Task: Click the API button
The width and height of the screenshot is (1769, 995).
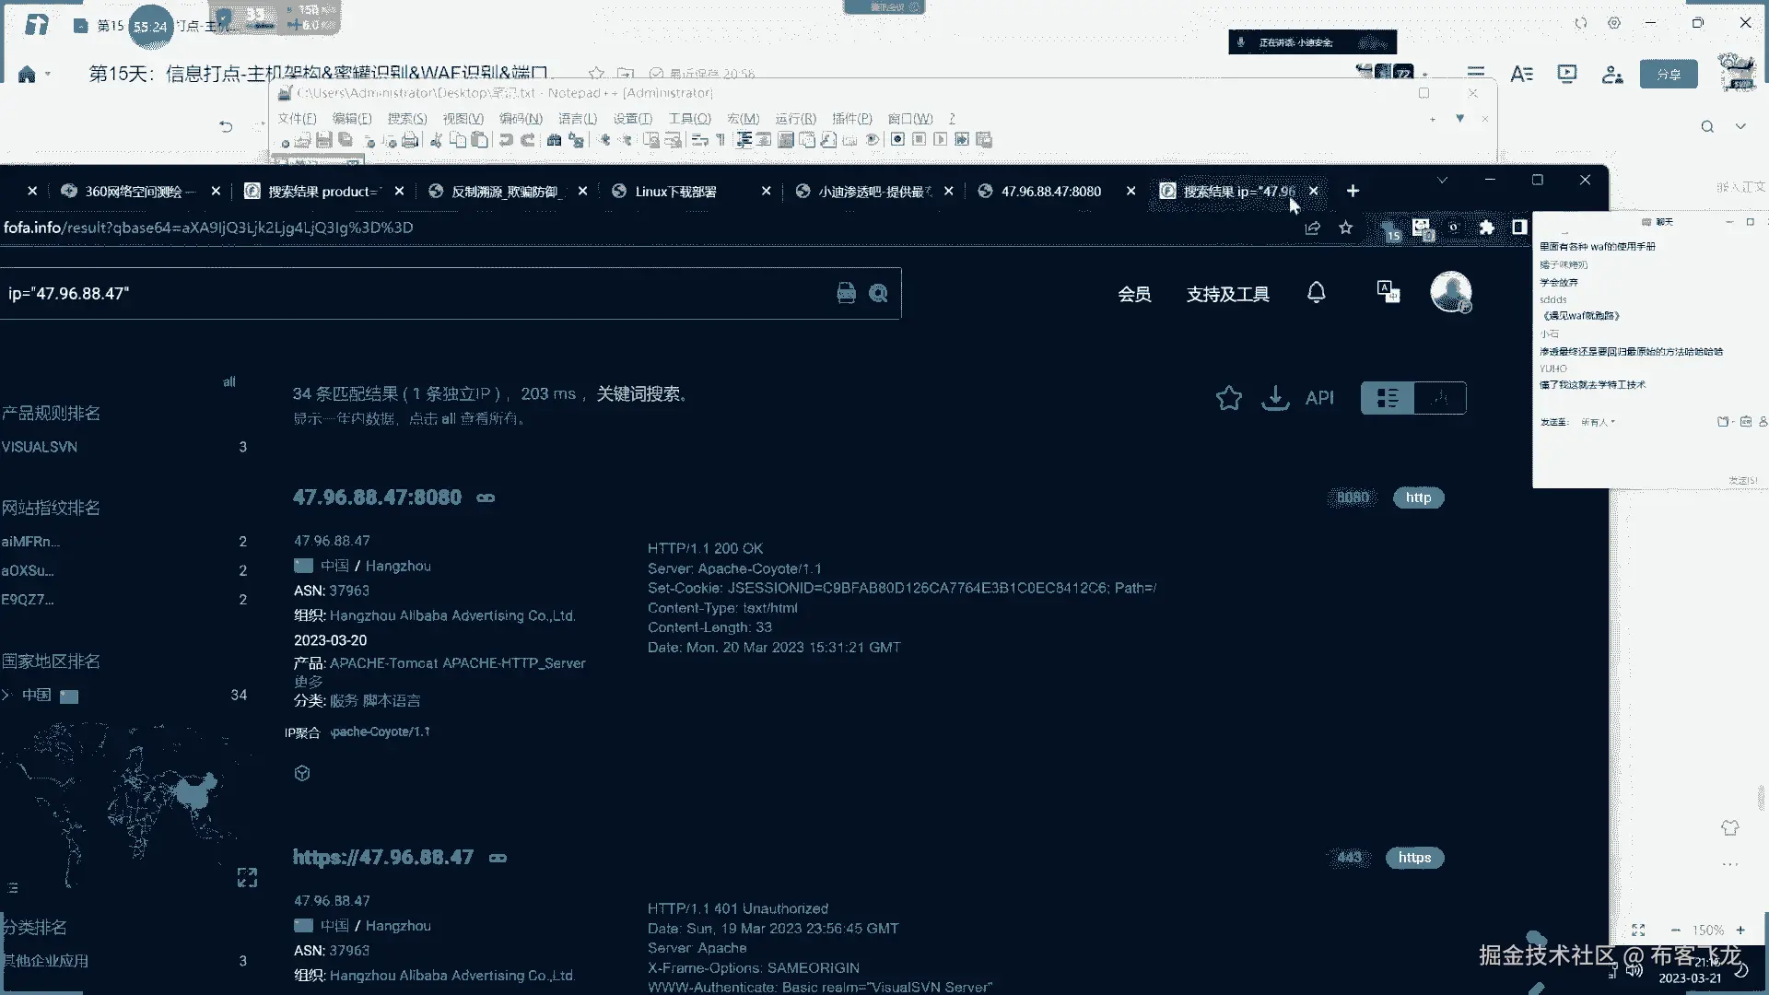Action: [1319, 398]
